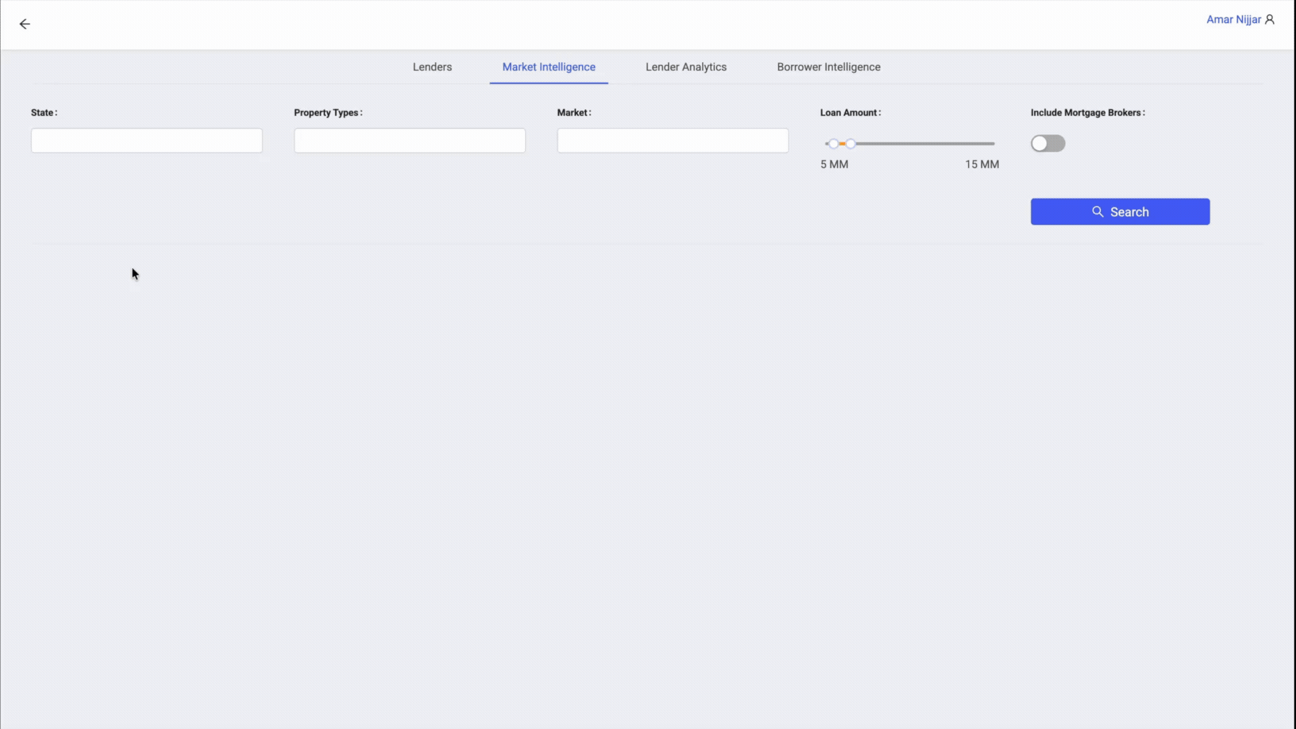Open the Market selection field

[672, 140]
